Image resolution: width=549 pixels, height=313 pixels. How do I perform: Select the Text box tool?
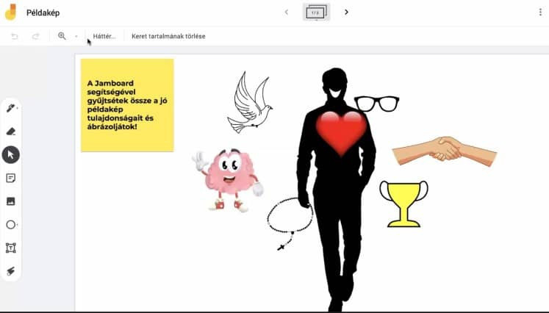pyautogui.click(x=11, y=248)
